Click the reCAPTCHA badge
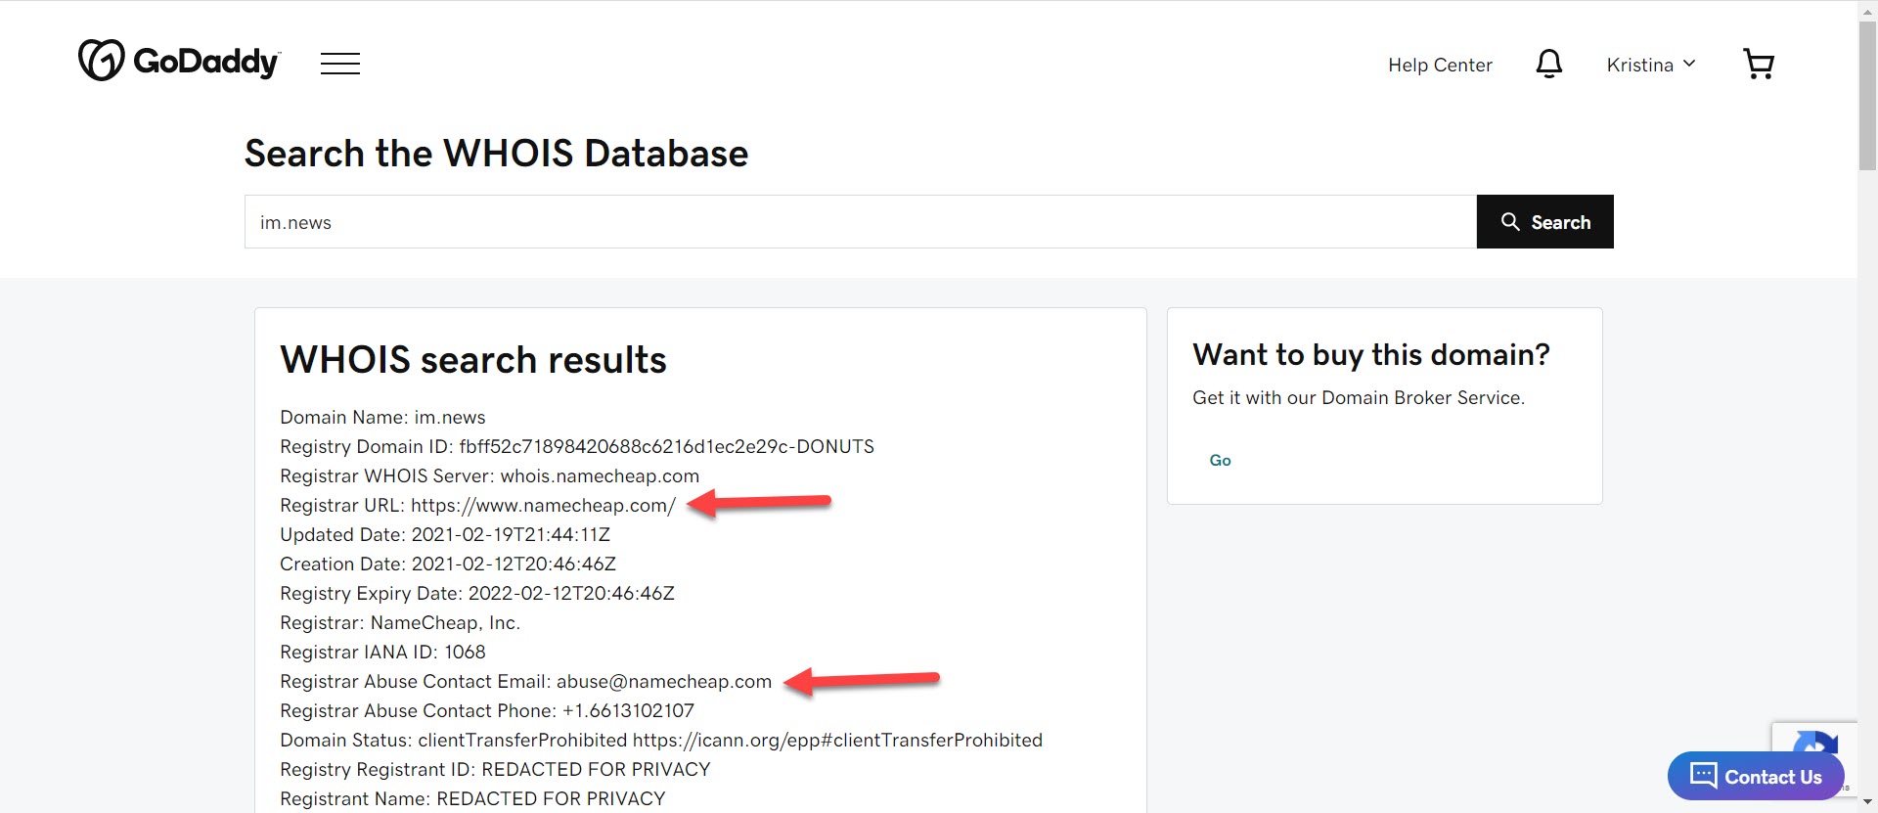Viewport: 1878px width, 813px height. click(x=1815, y=739)
